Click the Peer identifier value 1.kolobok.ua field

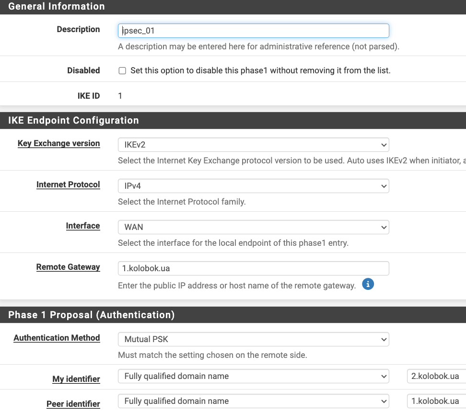(436, 401)
